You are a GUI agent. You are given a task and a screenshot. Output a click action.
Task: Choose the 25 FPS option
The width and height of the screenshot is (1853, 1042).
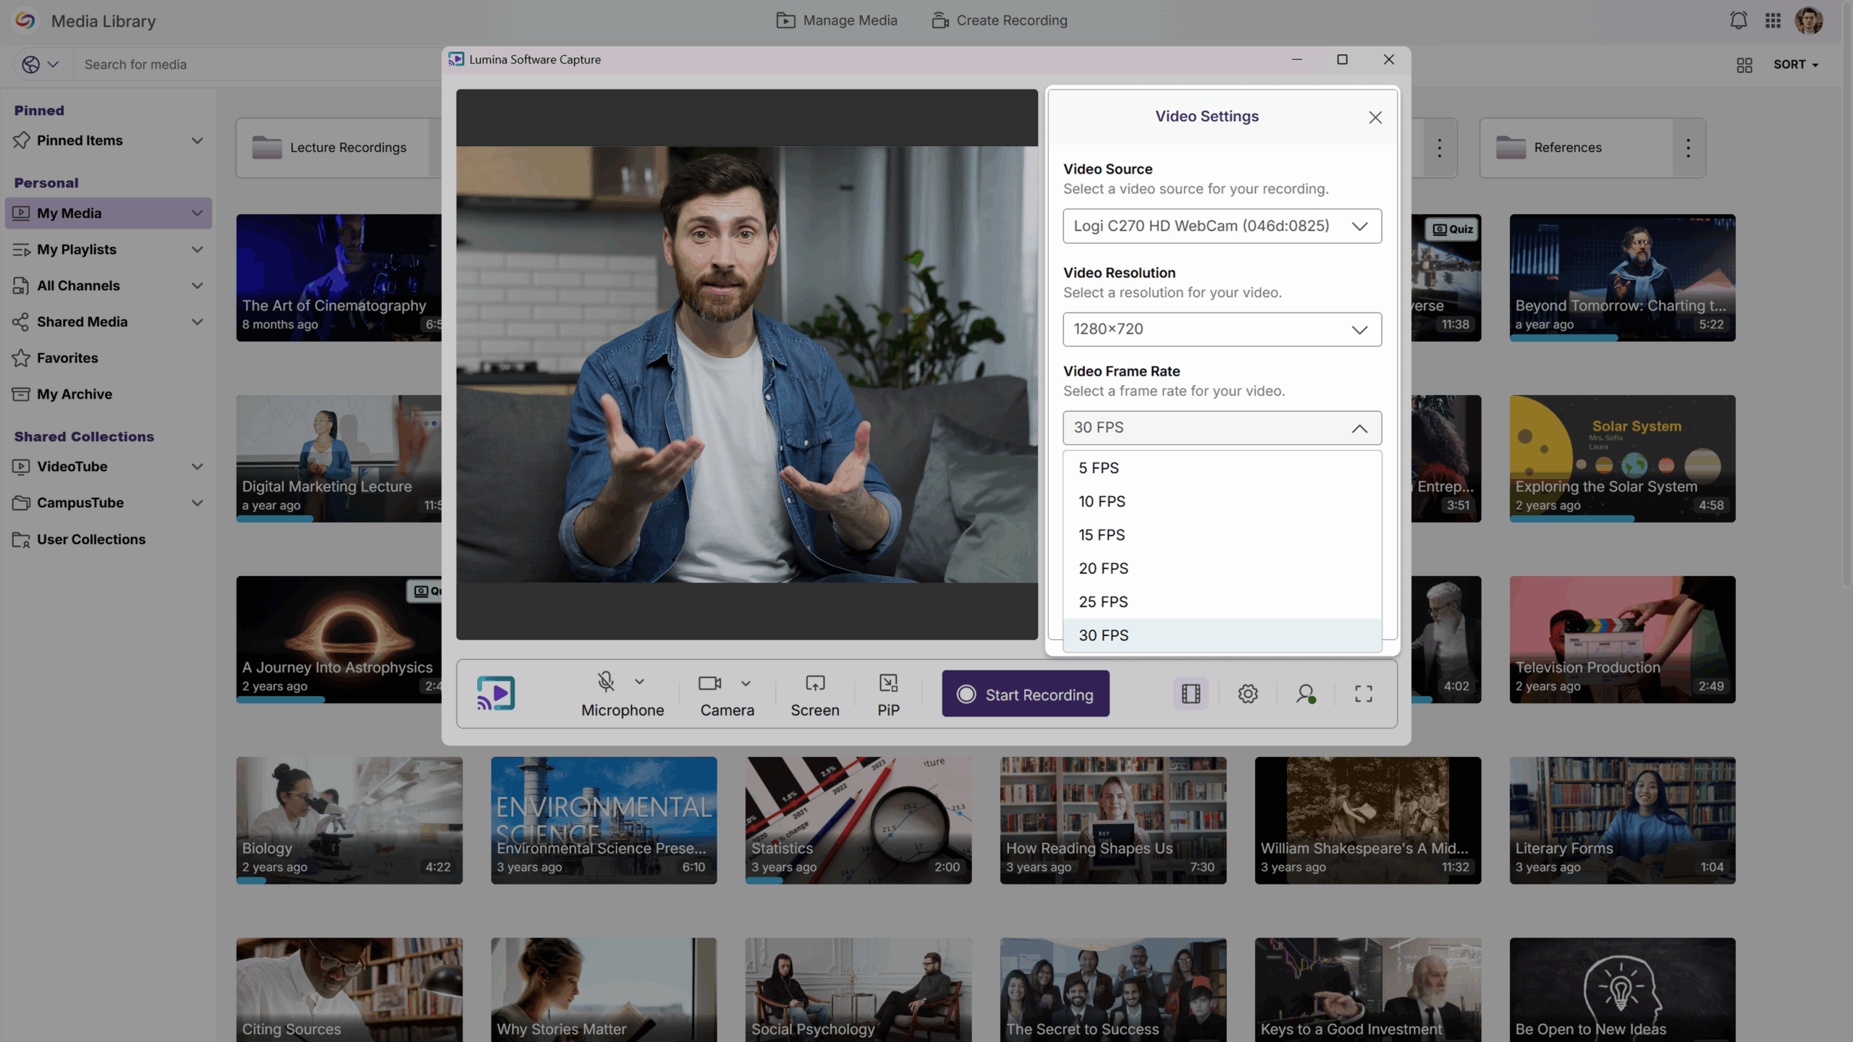point(1103,601)
